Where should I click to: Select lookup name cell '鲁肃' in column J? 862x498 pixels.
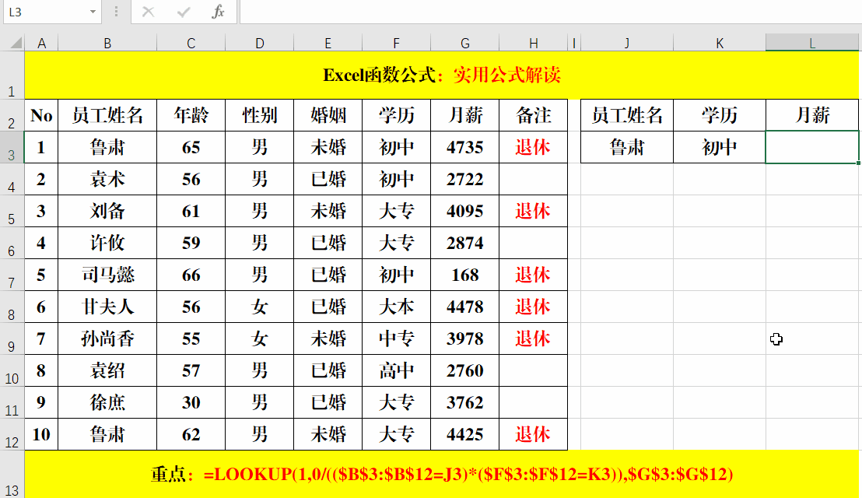coord(627,147)
